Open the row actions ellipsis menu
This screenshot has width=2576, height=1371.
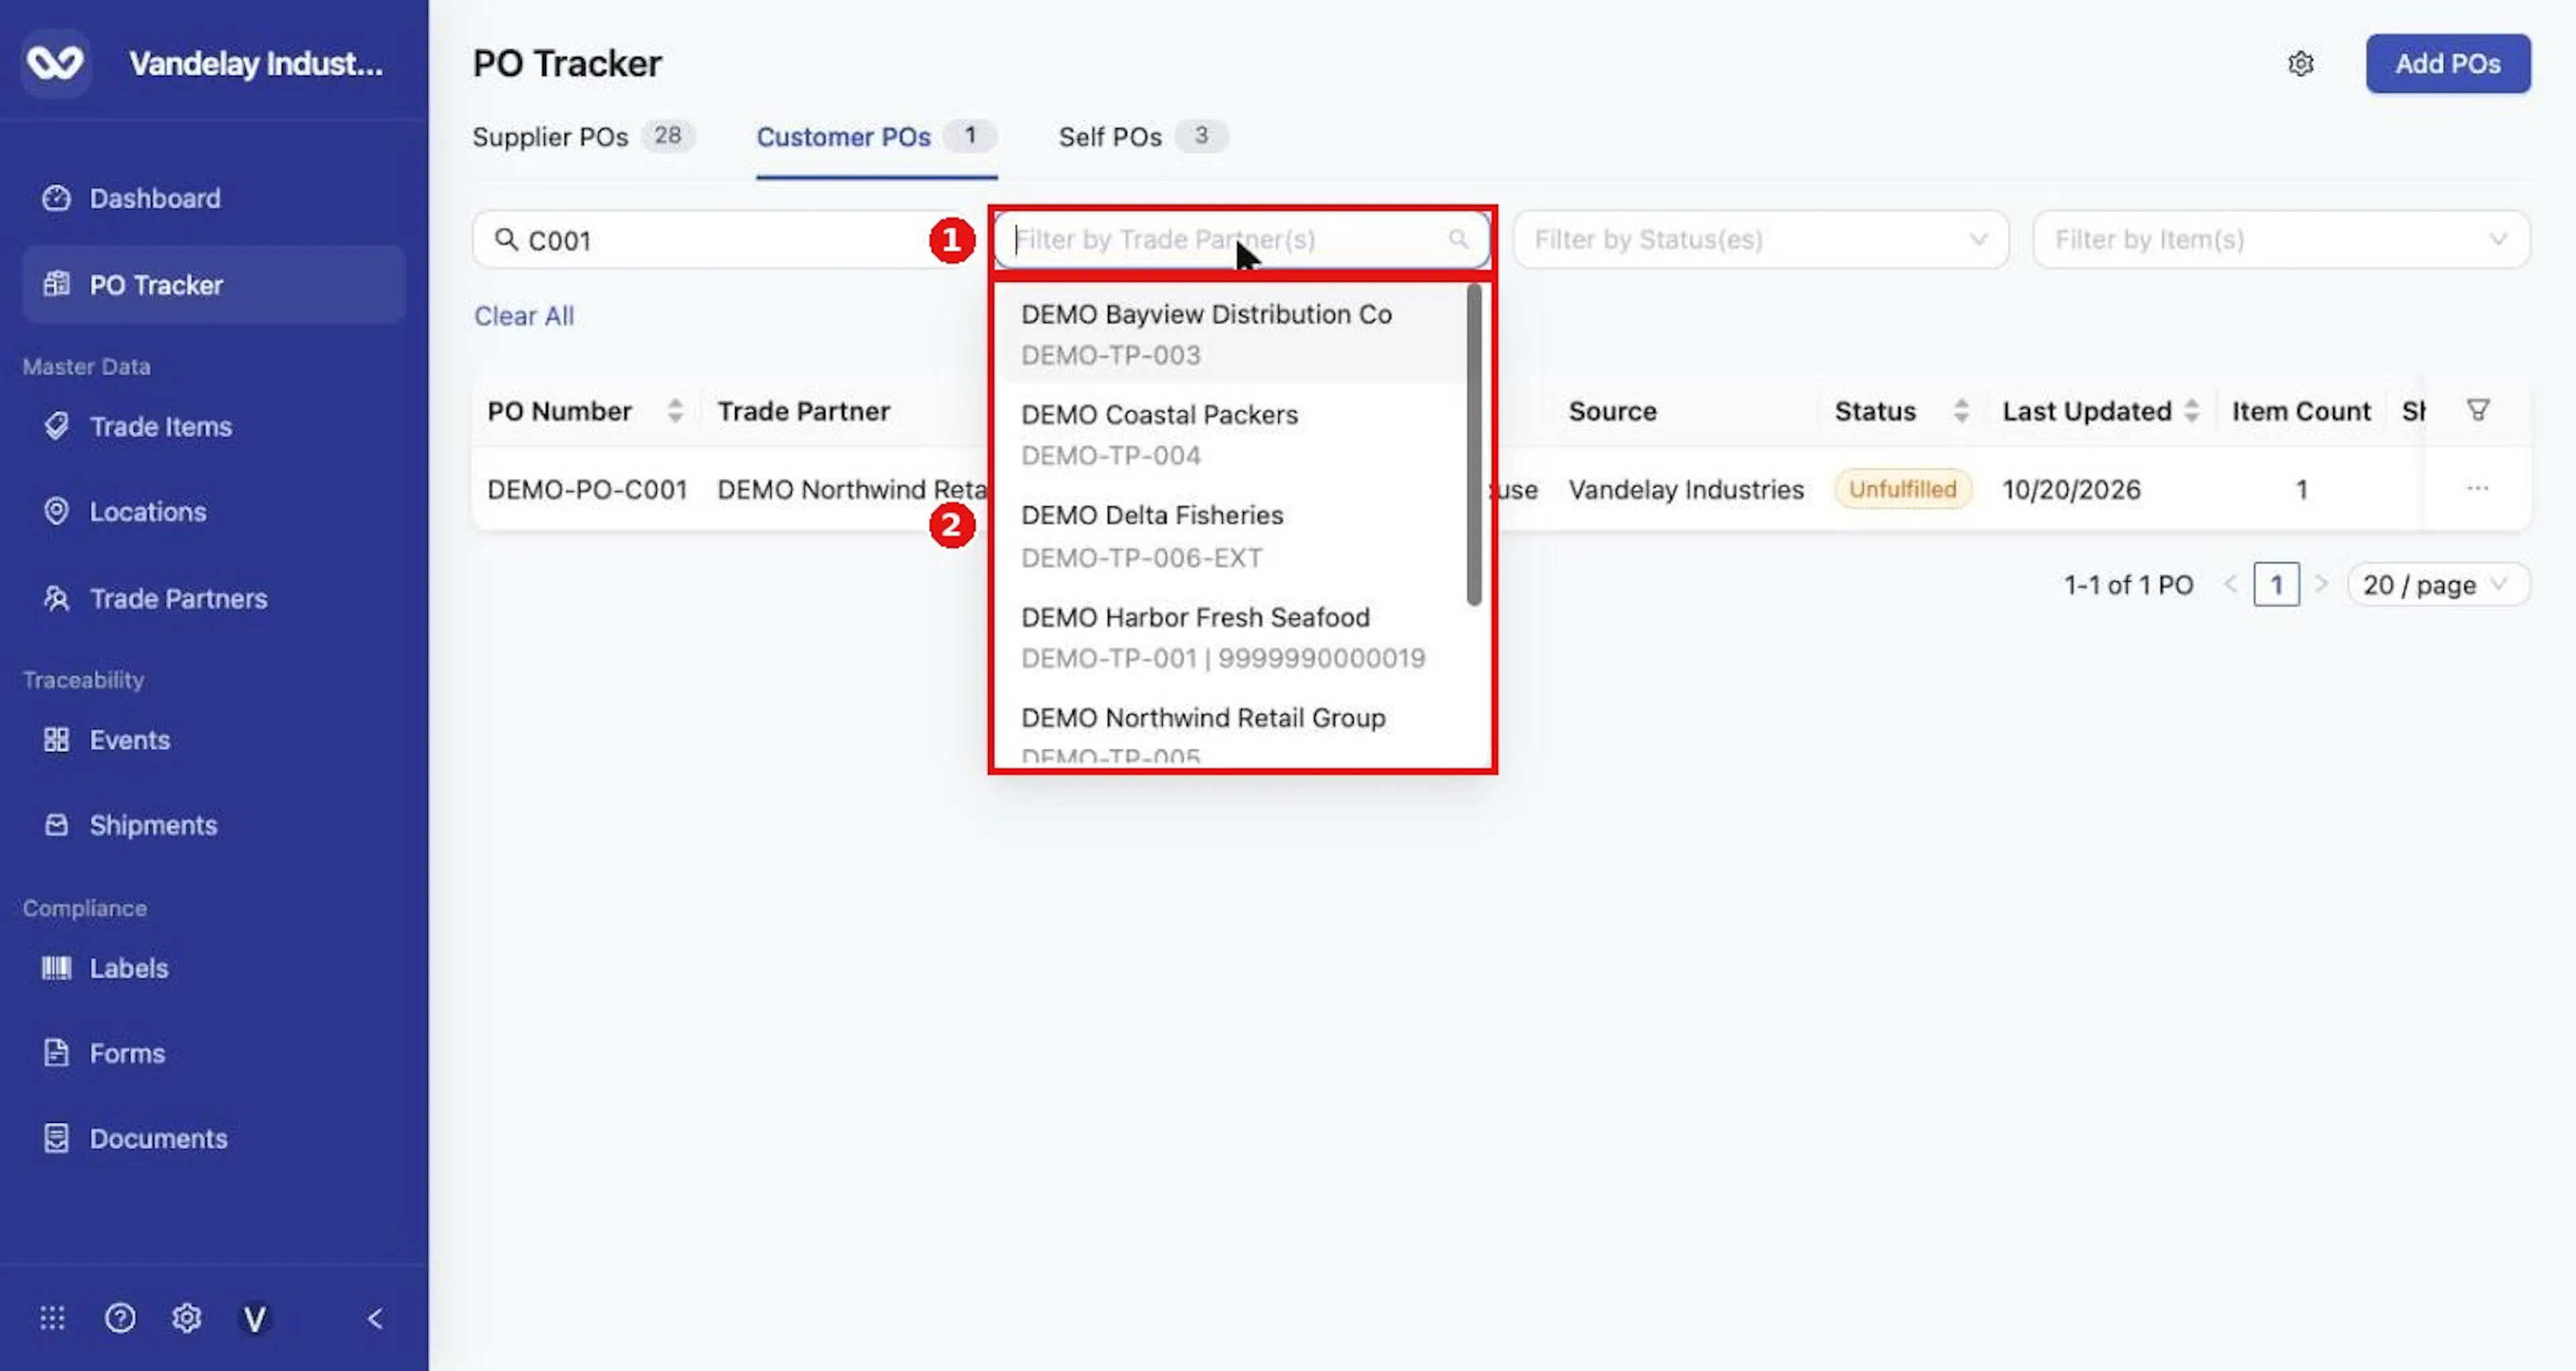tap(2477, 488)
